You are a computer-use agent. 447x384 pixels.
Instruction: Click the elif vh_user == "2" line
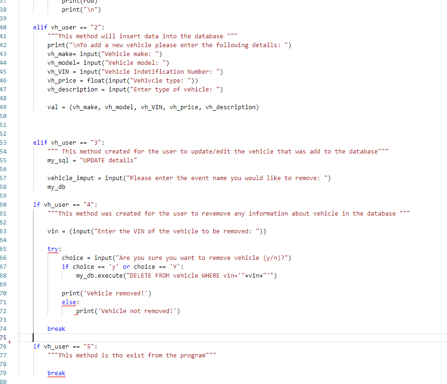tap(69, 28)
